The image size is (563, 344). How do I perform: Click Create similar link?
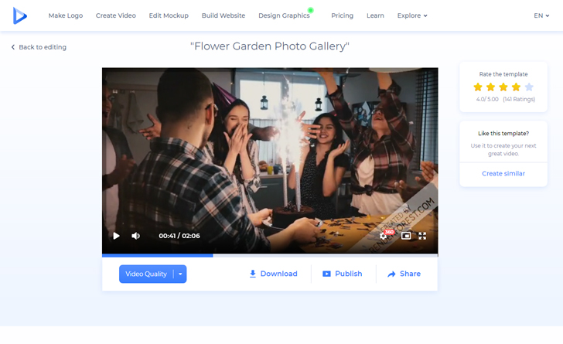click(x=503, y=173)
